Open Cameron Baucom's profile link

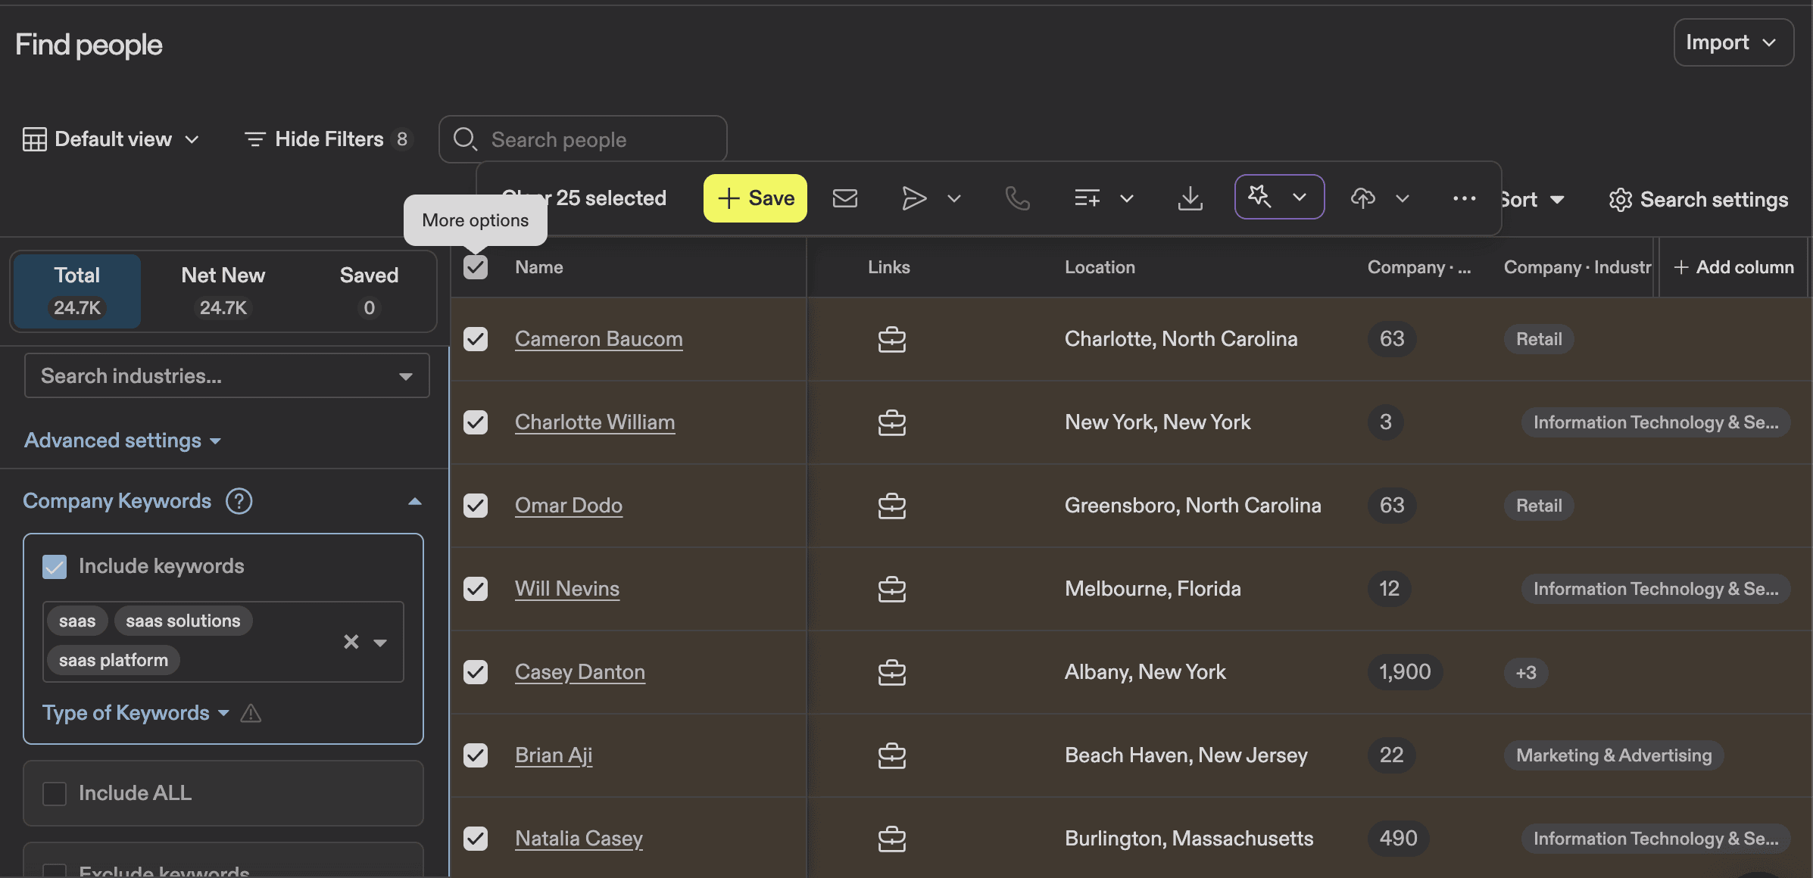(598, 338)
